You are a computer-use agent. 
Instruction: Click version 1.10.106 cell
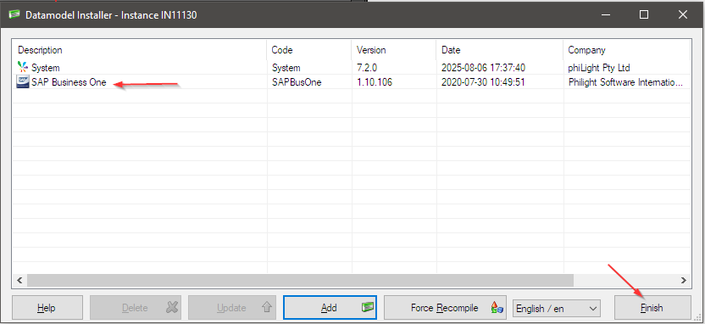374,82
